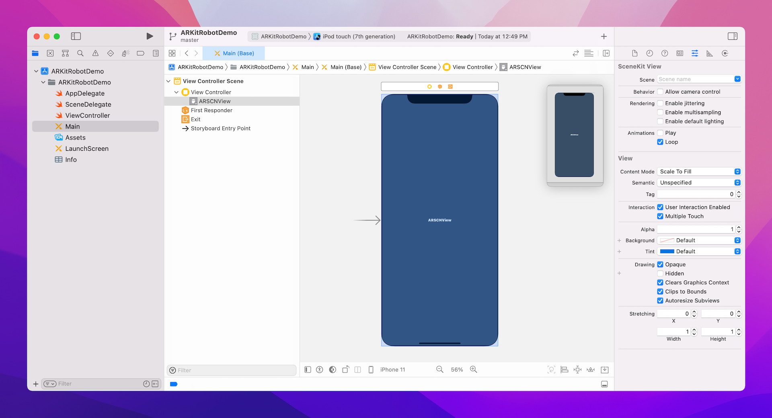The image size is (772, 418).
Task: Click the iPhone 11 device selector
Action: pos(392,370)
